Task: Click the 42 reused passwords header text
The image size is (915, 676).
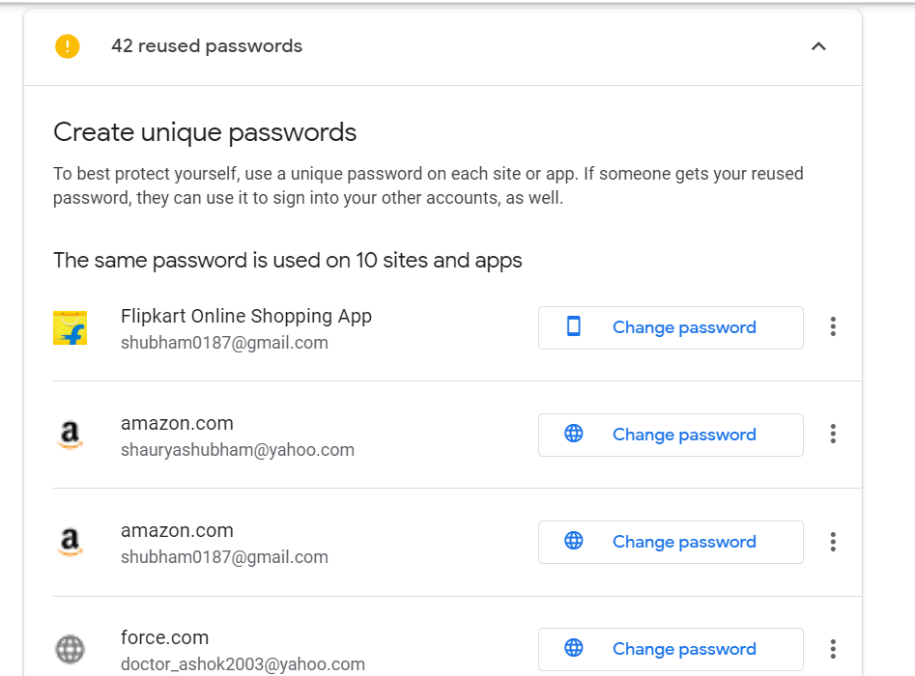Action: click(x=207, y=46)
